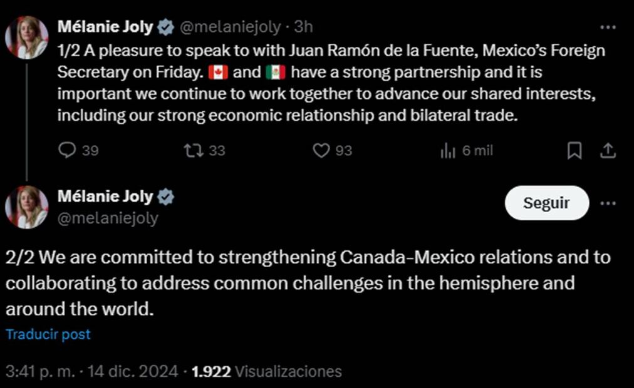Click the verified badge on the first tweet
This screenshot has width=634, height=388.
point(164,26)
